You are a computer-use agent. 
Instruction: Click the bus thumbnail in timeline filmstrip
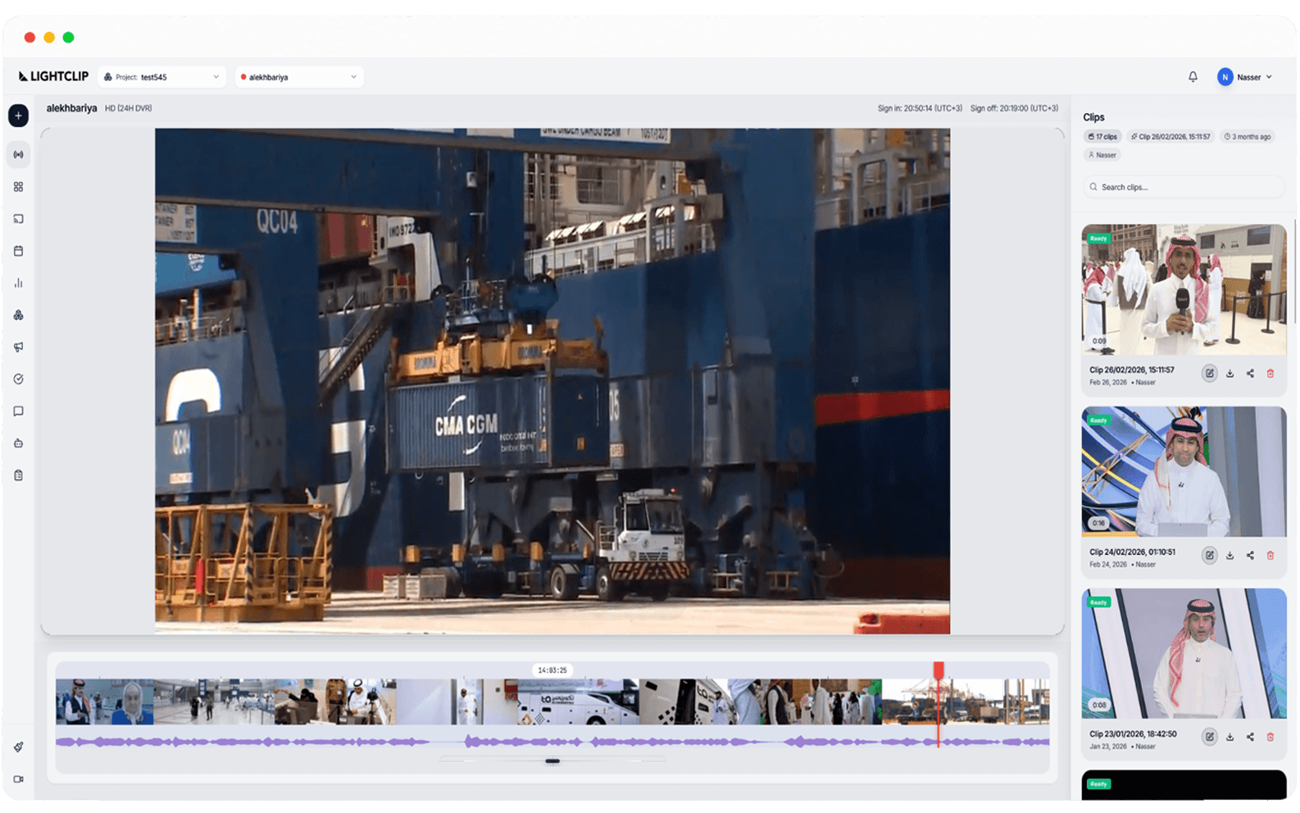point(577,702)
